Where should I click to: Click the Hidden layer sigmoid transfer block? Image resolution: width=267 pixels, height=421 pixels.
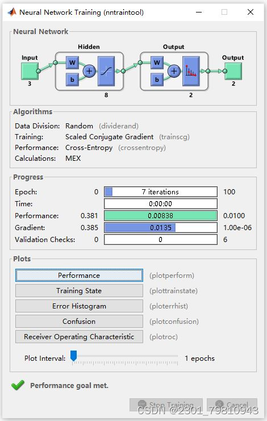tap(106, 71)
